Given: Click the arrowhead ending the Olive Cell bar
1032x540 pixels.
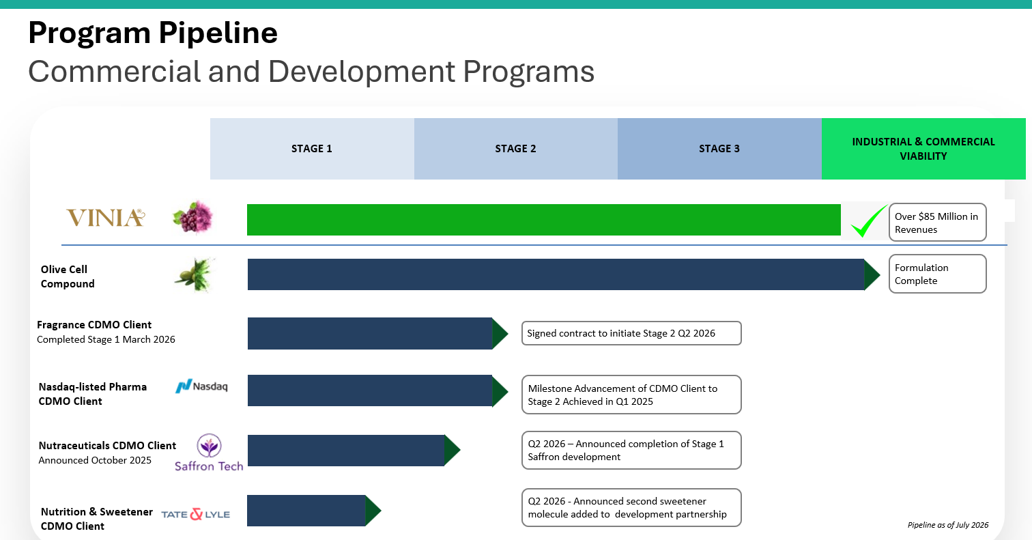Looking at the screenshot, I should point(872,274).
